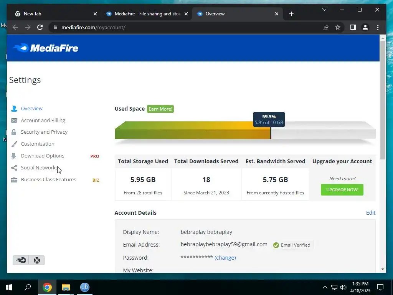Open Security and Privacy settings

point(44,132)
